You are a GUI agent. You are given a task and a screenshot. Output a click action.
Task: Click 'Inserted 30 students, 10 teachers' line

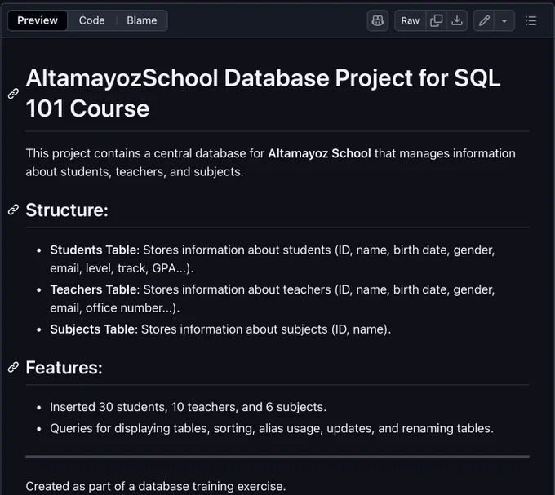point(188,407)
